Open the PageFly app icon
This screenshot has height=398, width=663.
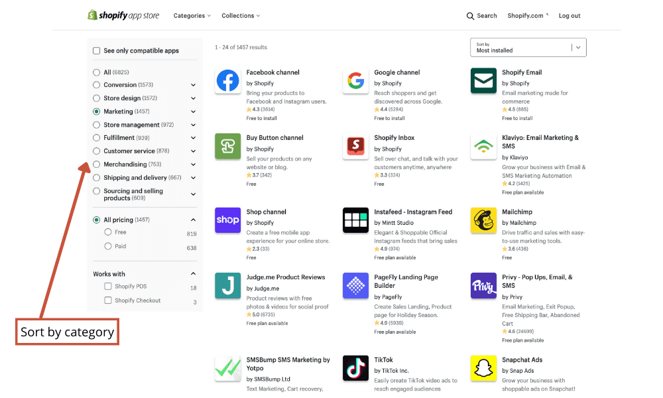pyautogui.click(x=355, y=286)
